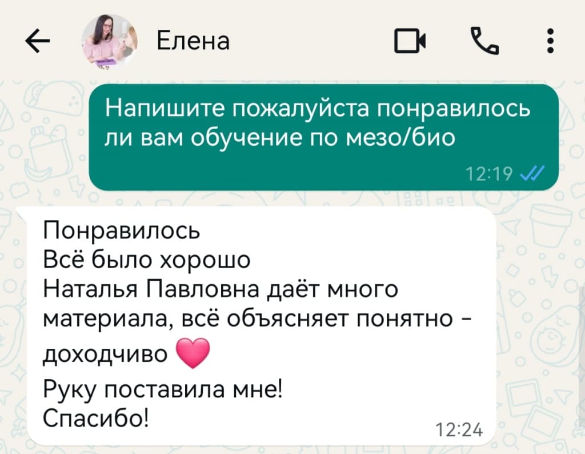The width and height of the screenshot is (585, 454).
Task: Tap the line "Руку поставила мне!"
Action: click(x=163, y=390)
